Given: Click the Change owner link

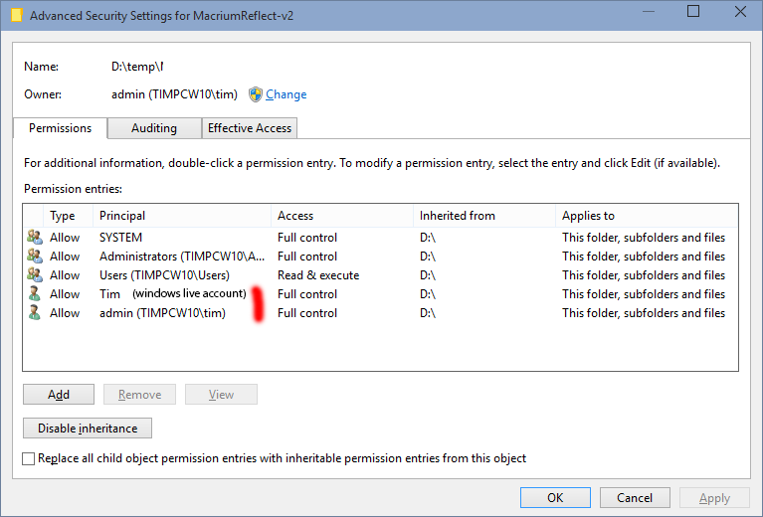Looking at the screenshot, I should click(x=286, y=94).
